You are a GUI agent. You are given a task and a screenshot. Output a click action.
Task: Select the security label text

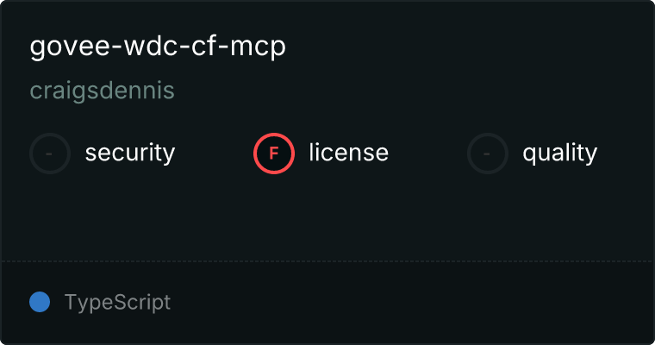130,153
